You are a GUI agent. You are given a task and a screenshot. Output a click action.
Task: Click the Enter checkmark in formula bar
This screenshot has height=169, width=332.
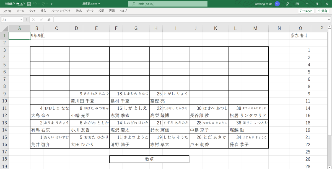coord(41,20)
